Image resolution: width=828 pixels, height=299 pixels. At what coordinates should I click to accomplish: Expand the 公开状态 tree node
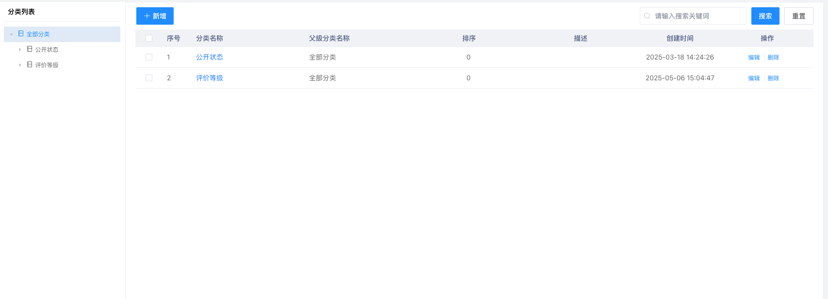coord(20,49)
